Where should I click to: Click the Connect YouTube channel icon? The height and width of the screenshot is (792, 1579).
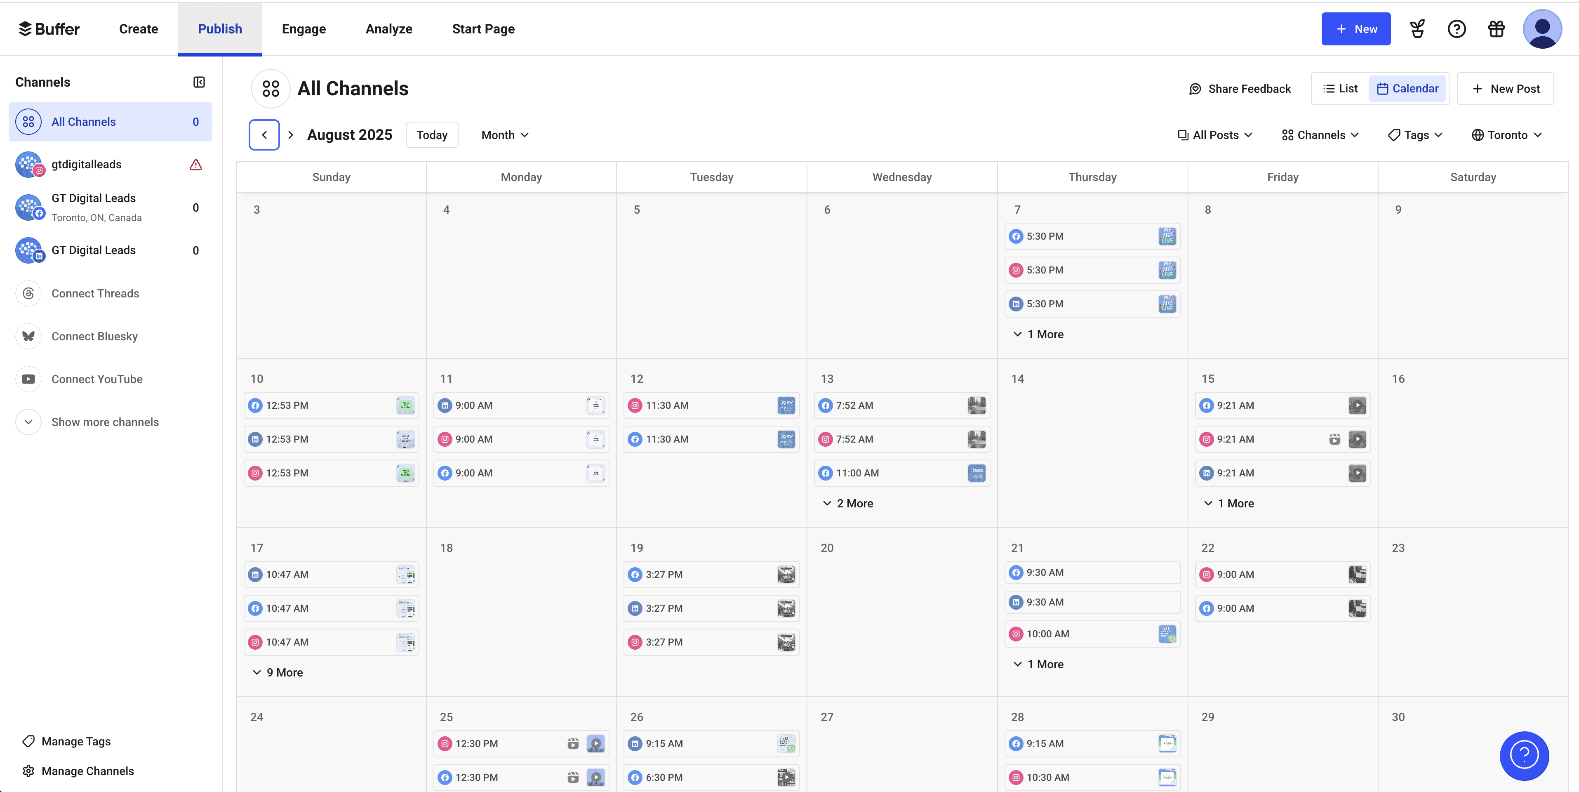coord(28,379)
